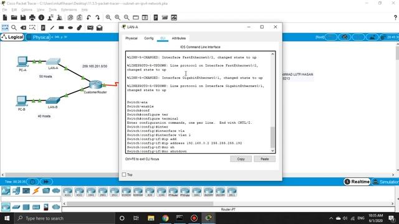Click the Print icon in toolbar
The image size is (399, 224).
click(x=32, y=17)
